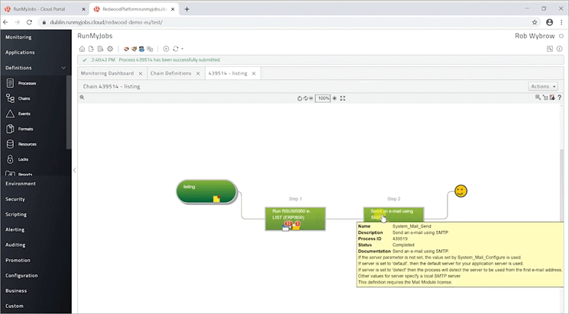Click the smiley face status icon
This screenshot has height=314, width=569.
click(460, 191)
